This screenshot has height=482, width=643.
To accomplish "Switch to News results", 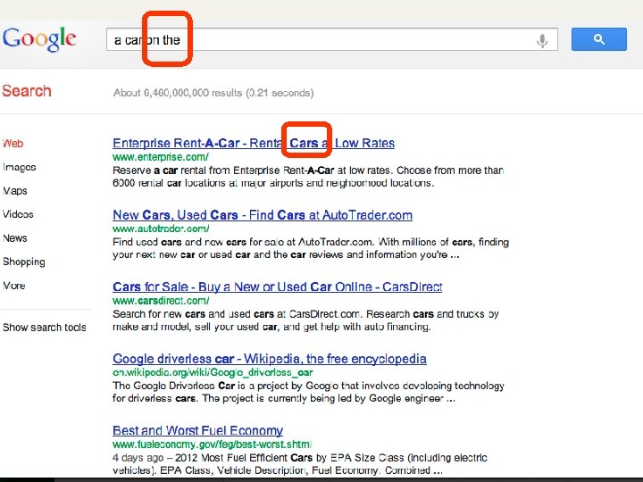I will tap(15, 238).
